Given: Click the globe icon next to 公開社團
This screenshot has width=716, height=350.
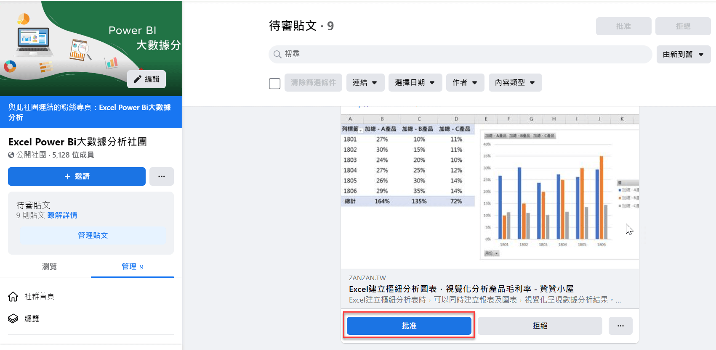Looking at the screenshot, I should (11, 155).
